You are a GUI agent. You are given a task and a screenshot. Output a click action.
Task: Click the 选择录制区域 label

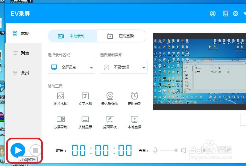[59, 55]
